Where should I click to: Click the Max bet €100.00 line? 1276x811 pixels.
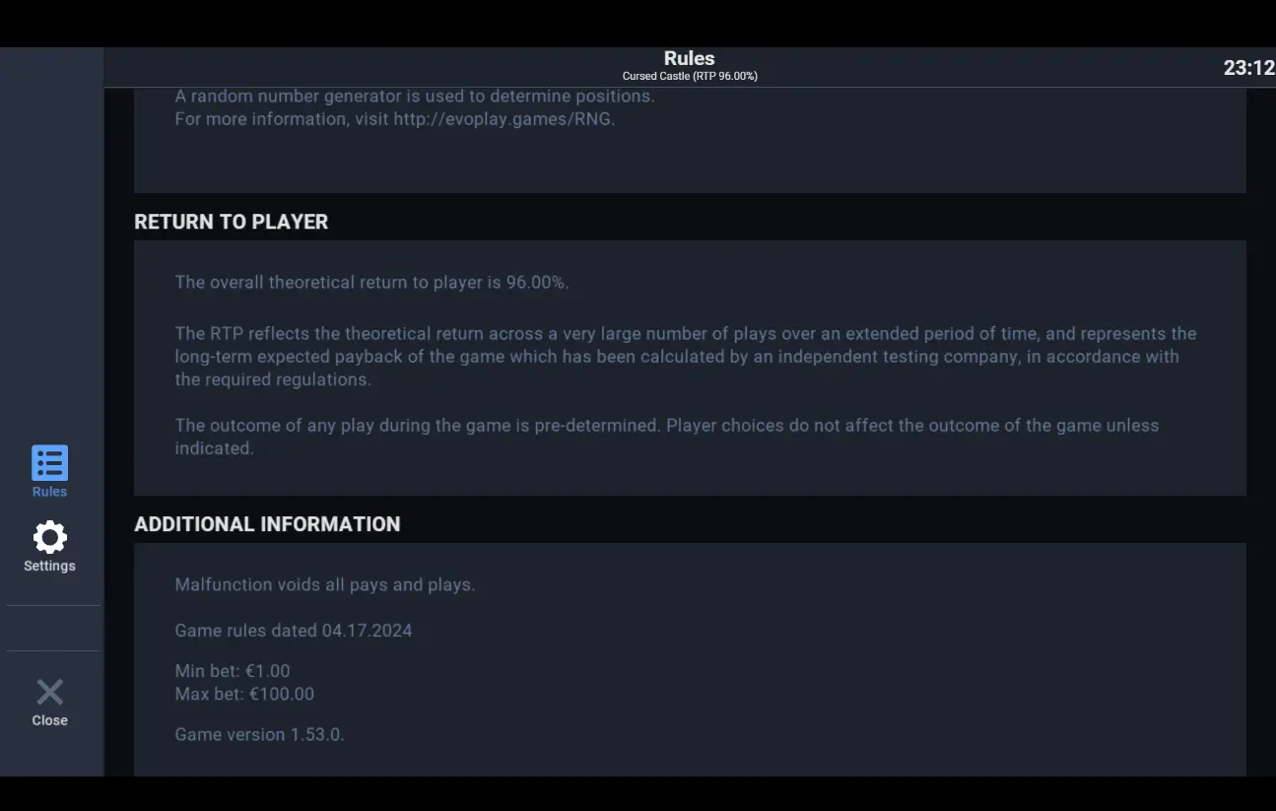244,694
